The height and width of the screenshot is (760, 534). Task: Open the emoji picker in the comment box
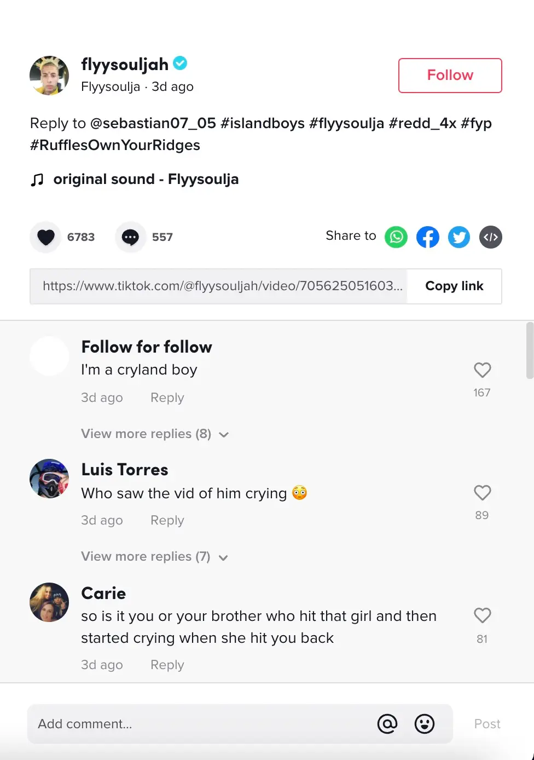(424, 724)
